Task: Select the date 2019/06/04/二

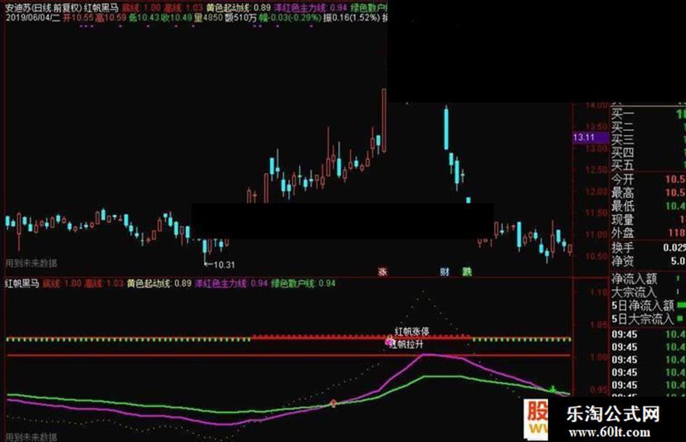Action: tap(33, 18)
